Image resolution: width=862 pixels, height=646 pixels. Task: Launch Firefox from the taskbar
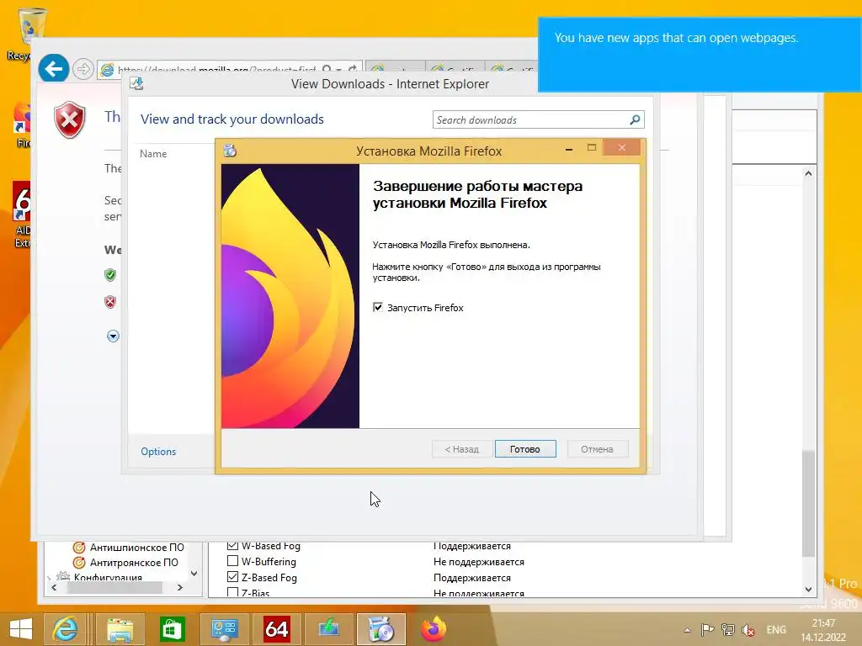pyautogui.click(x=434, y=629)
